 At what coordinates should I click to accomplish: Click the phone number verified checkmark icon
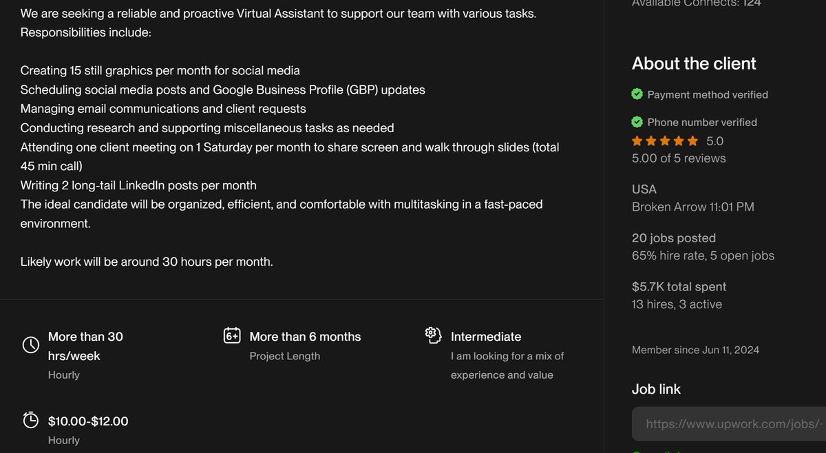pos(637,122)
